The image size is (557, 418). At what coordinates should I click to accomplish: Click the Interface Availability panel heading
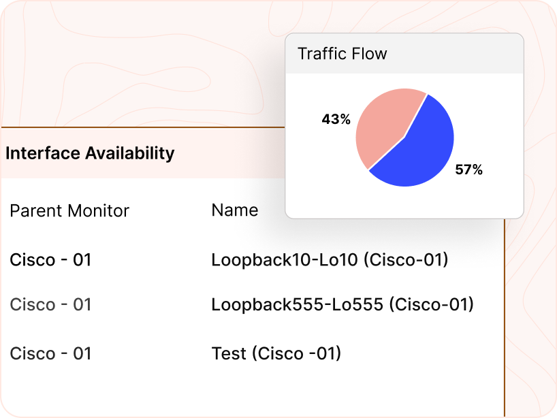(x=90, y=153)
